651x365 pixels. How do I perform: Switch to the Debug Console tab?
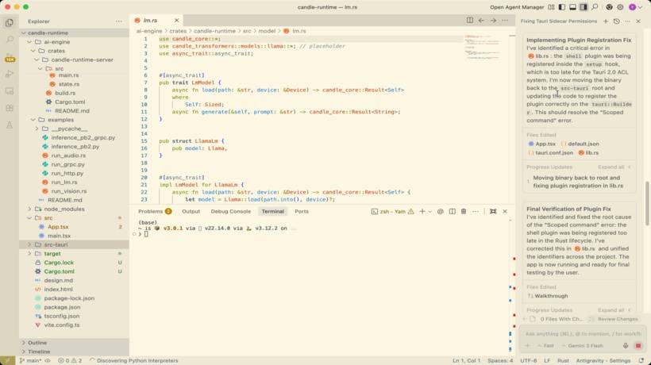coord(230,212)
